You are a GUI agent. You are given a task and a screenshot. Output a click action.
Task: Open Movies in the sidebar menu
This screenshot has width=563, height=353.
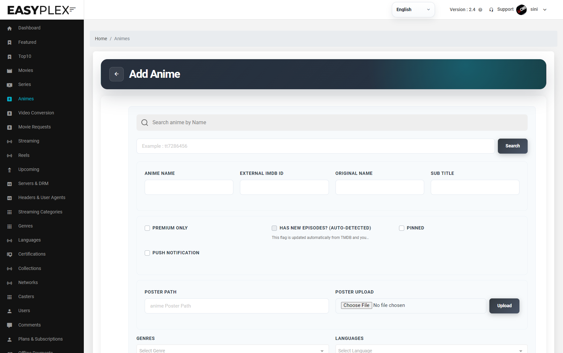26,71
